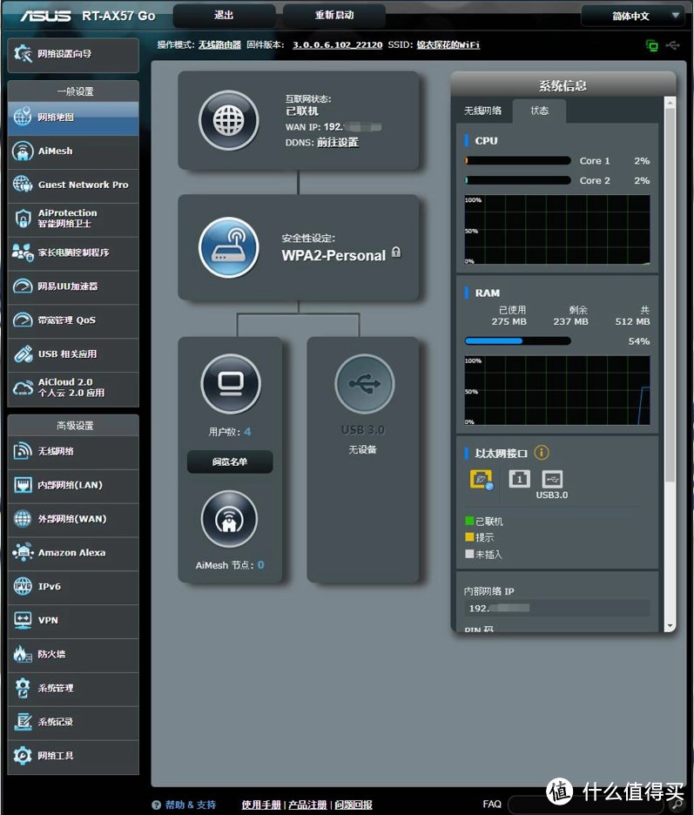
Task: Click the CPU Core 2 usage bar
Action: pos(518,180)
